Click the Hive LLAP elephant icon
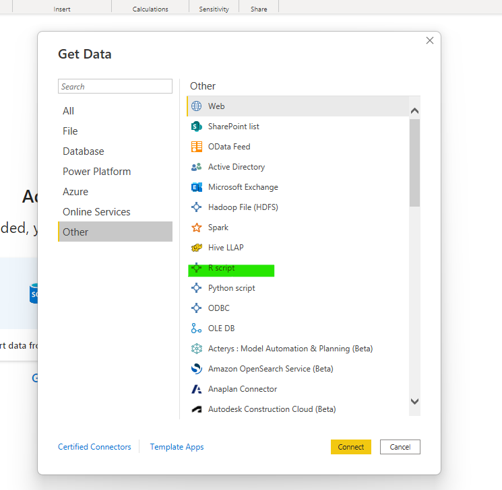502x490 pixels. (x=197, y=248)
